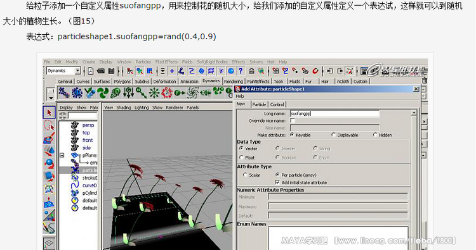
Task: Click the blue plus selection mask icon
Action: coord(172,71)
